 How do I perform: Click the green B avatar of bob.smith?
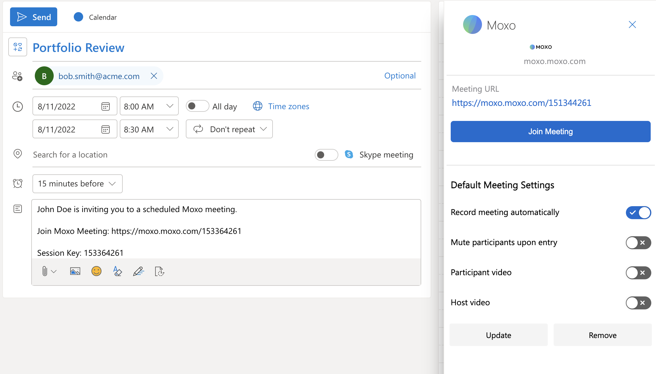pos(44,76)
